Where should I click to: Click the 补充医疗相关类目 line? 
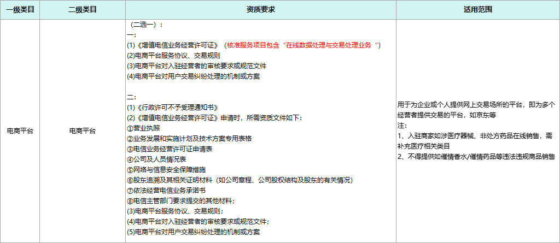tap(423, 146)
